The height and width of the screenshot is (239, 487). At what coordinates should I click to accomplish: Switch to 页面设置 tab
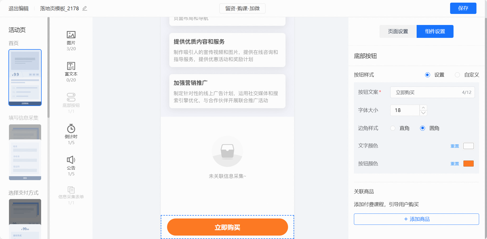tap(398, 32)
